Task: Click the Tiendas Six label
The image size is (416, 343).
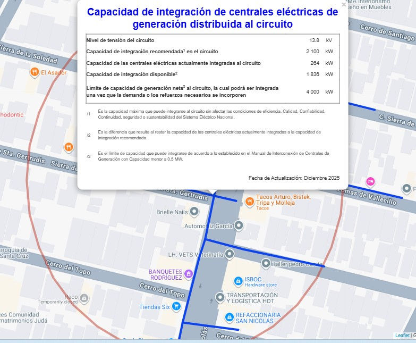Action: pos(155,307)
